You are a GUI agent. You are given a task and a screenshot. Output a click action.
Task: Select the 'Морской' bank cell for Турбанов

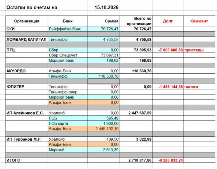point(68,150)
